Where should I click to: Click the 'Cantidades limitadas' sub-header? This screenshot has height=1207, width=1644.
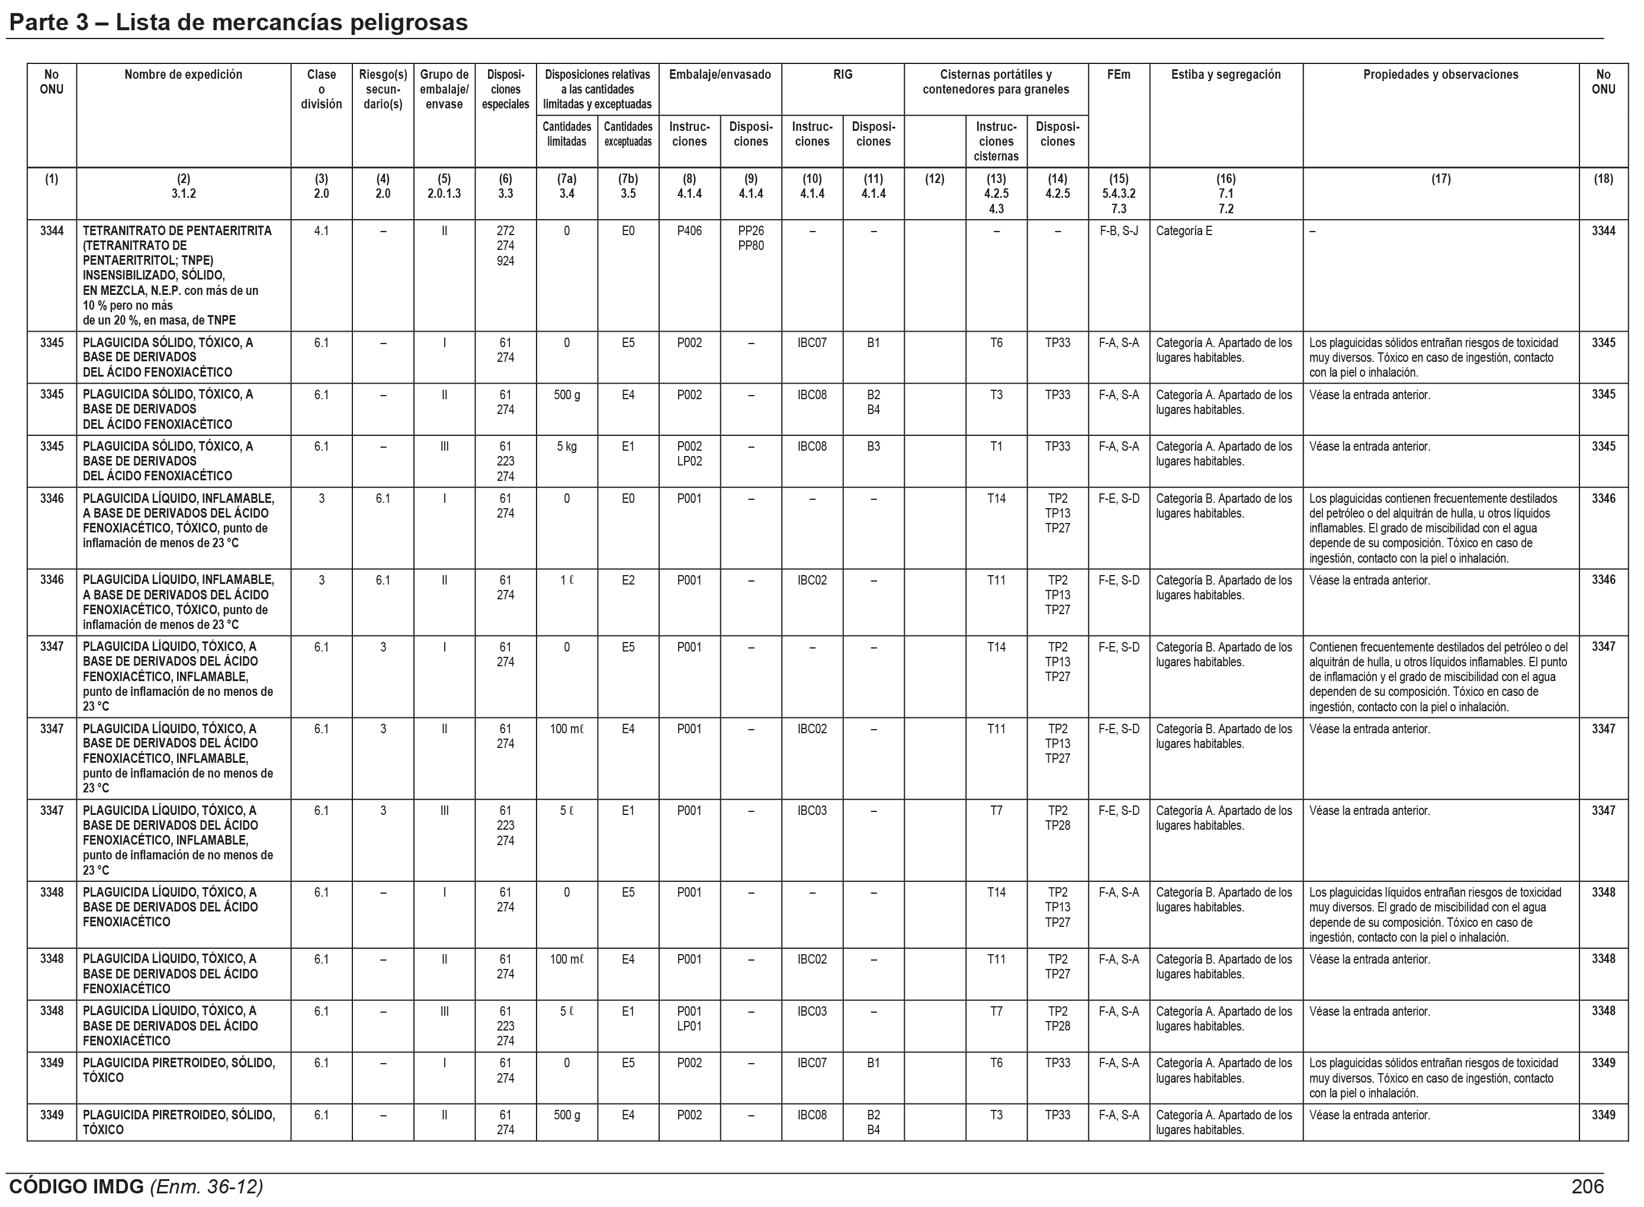(566, 134)
